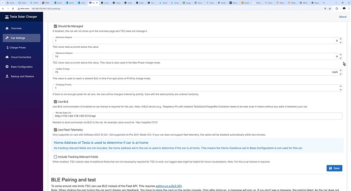
Task: Open the About link
Action: pyautogui.click(x=342, y=17)
